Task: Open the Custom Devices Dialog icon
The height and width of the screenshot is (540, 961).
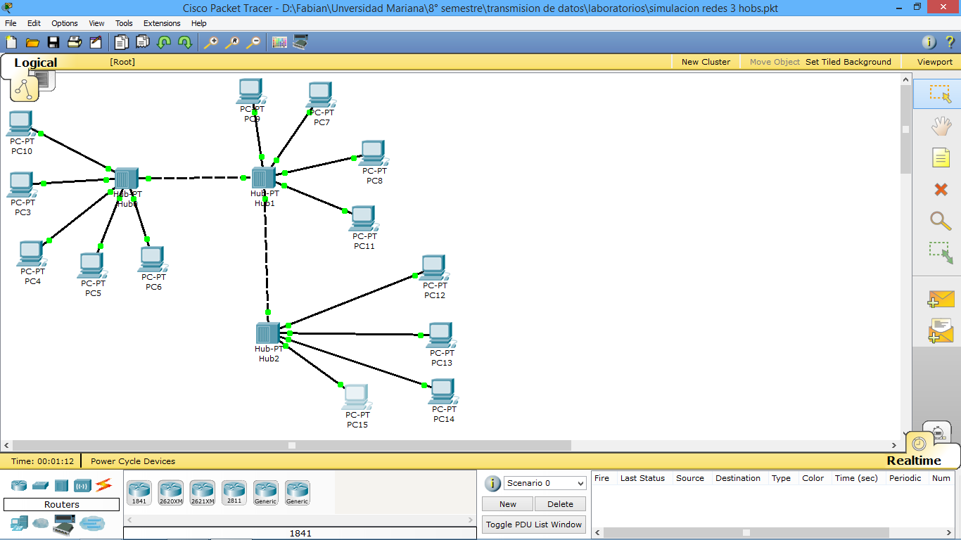Action: (302, 42)
